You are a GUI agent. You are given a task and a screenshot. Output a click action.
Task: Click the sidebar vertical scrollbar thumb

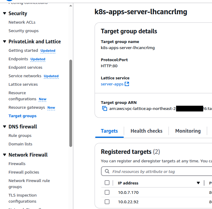pos(71,103)
